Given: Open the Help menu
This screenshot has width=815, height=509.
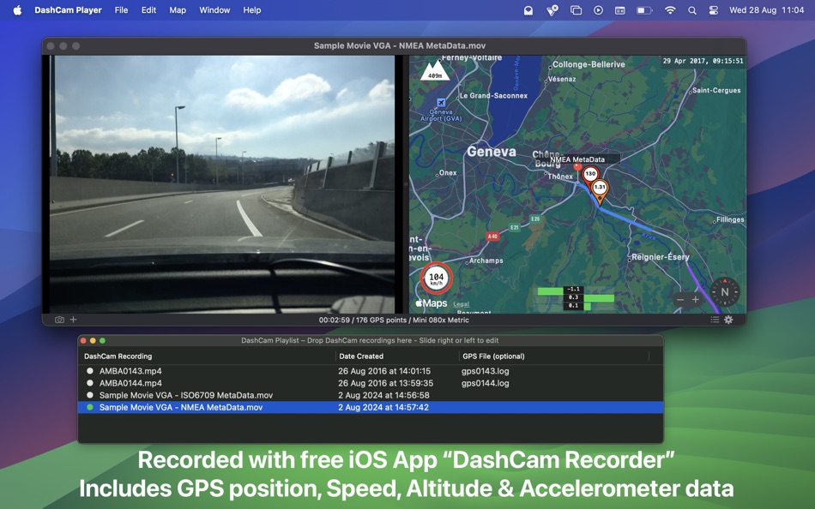Looking at the screenshot, I should [x=252, y=10].
